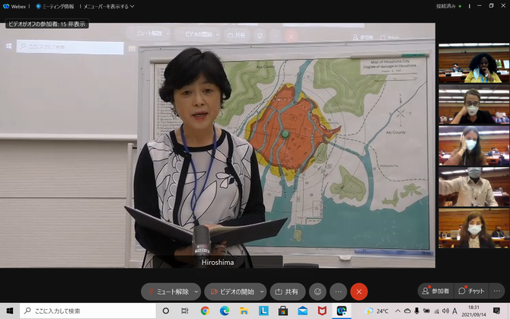Click the red leave meeting button
Image resolution: width=510 pixels, height=319 pixels.
[359, 292]
